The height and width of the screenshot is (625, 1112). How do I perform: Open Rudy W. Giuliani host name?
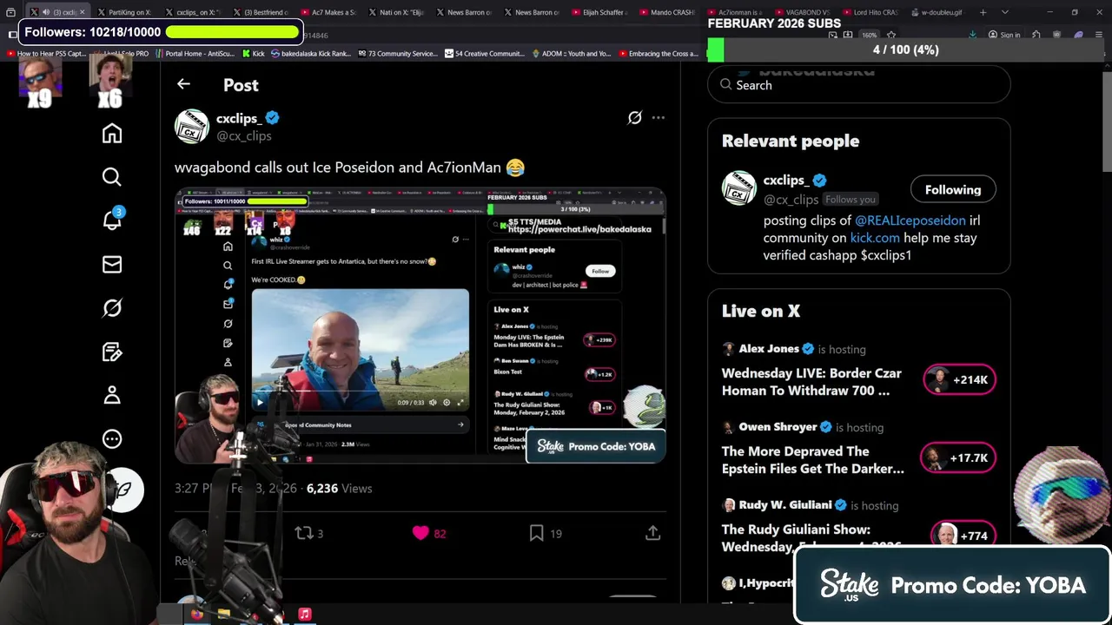point(785,505)
